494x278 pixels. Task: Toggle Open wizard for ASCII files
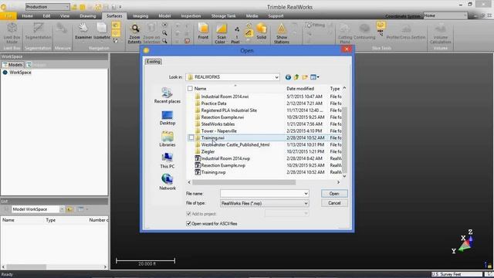click(x=188, y=223)
